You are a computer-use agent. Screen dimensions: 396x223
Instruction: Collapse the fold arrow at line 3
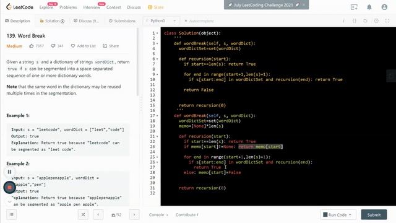pos(157,43)
